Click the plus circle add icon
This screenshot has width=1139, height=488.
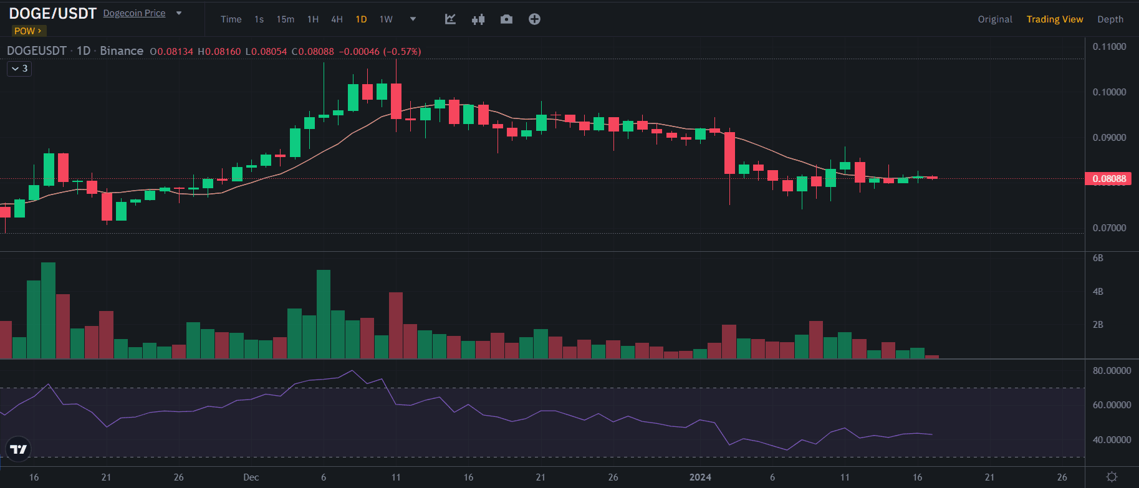(x=534, y=19)
